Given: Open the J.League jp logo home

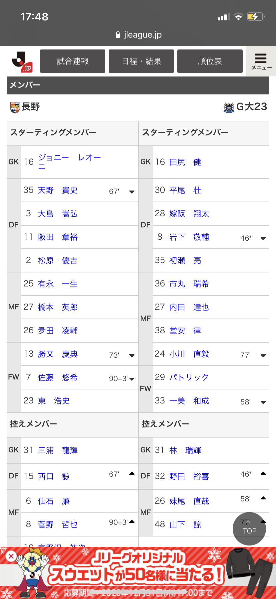Looking at the screenshot, I should pos(22,62).
